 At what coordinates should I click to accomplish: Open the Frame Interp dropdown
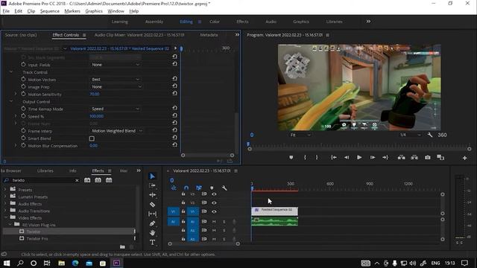tap(117, 131)
